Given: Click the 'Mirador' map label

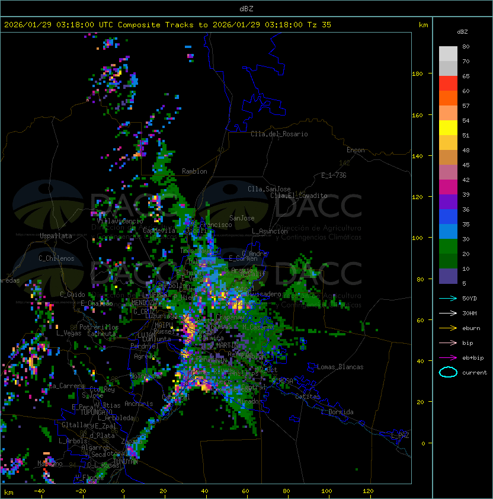Looking at the screenshot, I should tap(250, 401).
